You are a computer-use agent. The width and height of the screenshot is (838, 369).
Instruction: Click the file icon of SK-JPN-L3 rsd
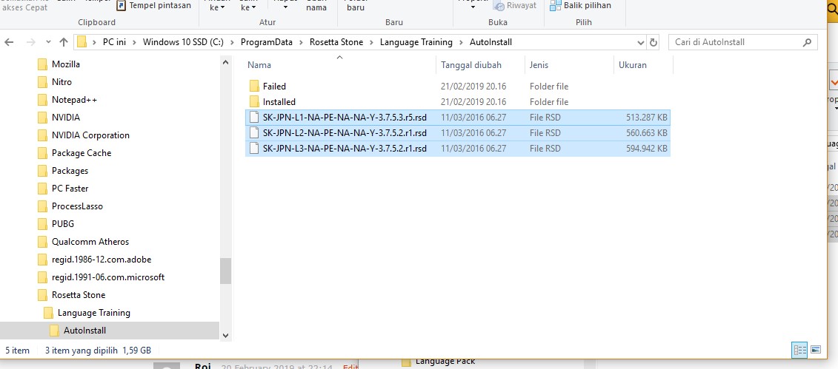coord(254,148)
